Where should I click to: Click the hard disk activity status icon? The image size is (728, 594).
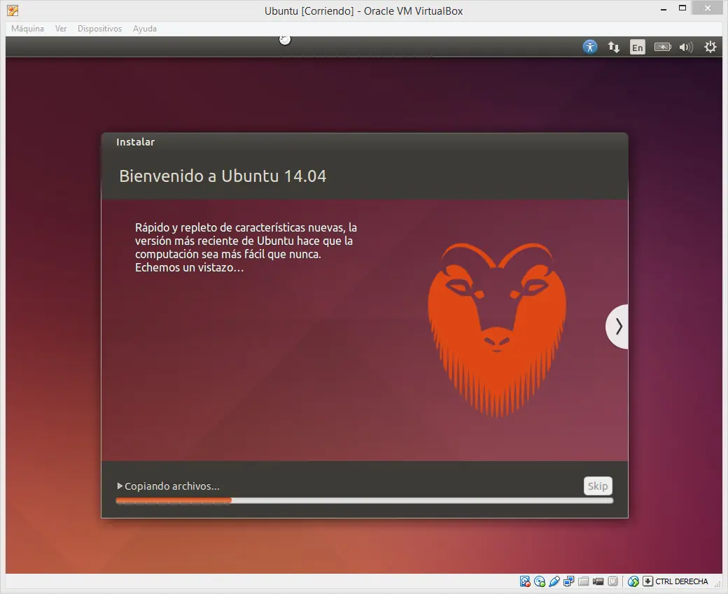click(x=525, y=581)
